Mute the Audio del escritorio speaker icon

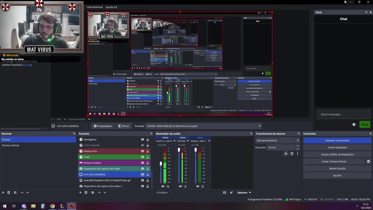pyautogui.click(x=163, y=186)
